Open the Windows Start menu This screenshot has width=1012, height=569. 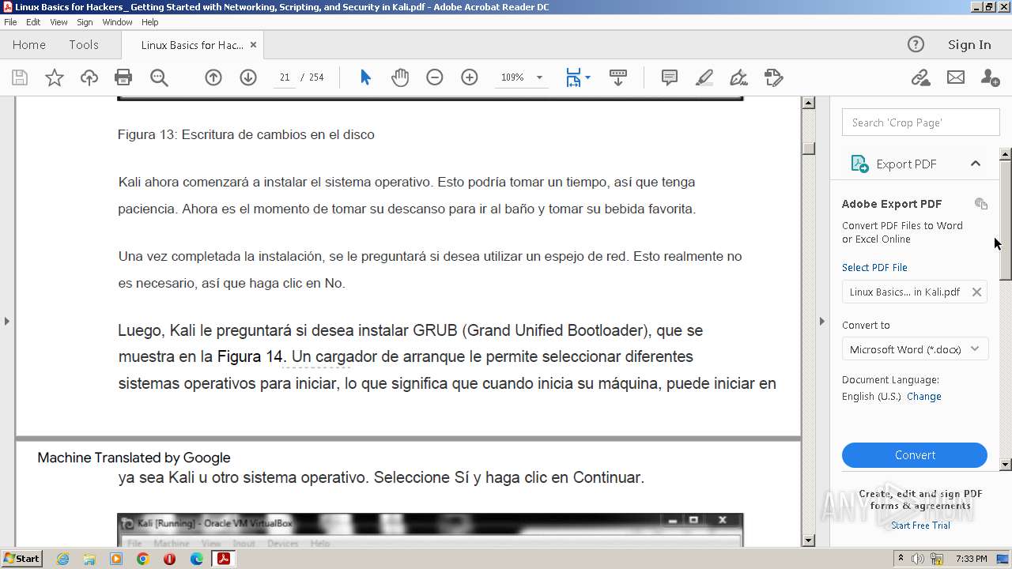[22, 559]
